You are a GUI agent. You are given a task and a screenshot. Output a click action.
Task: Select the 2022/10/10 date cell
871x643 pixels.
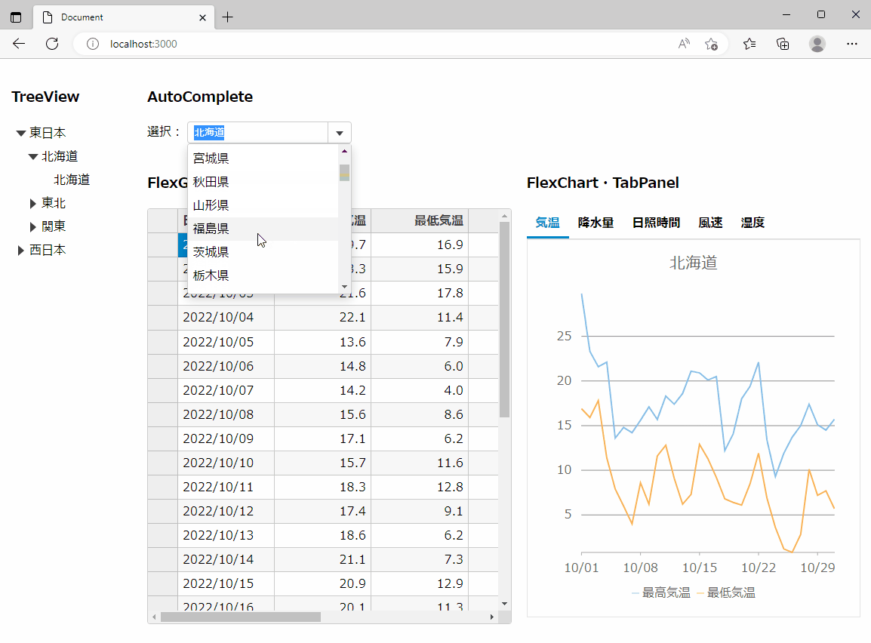(226, 463)
